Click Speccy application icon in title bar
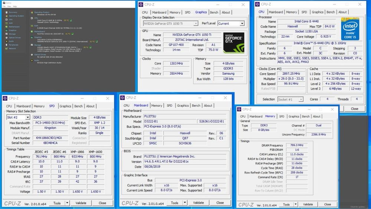Viewport: 371px width, 209px height. point(4,3)
